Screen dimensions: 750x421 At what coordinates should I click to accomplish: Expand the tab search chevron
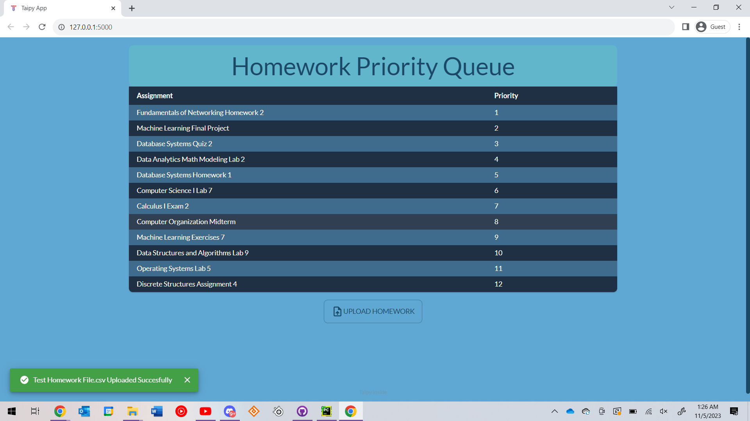pyautogui.click(x=671, y=7)
